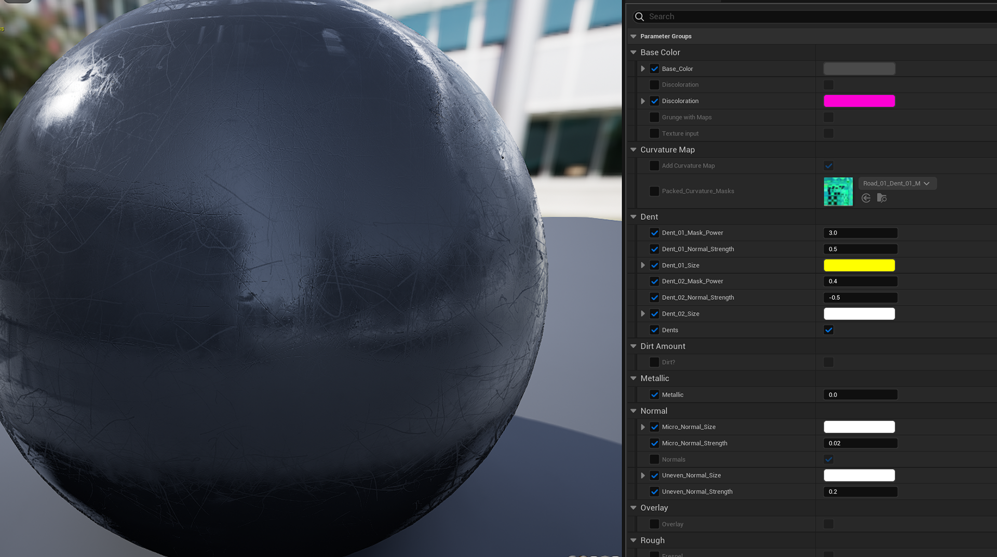Viewport: 997px width, 557px height.
Task: Open the white Uneven_Normal_Size swatch
Action: click(x=859, y=475)
